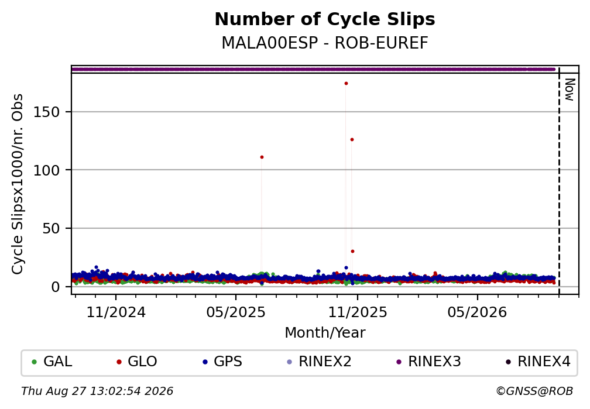
Task: Click the Now label text
Action: coord(570,90)
